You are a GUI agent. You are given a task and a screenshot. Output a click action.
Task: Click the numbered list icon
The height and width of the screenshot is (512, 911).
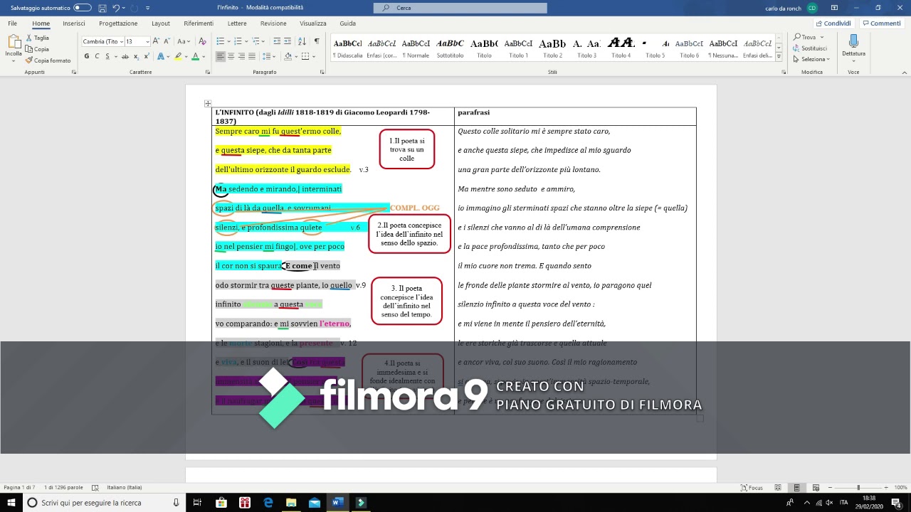[238, 41]
